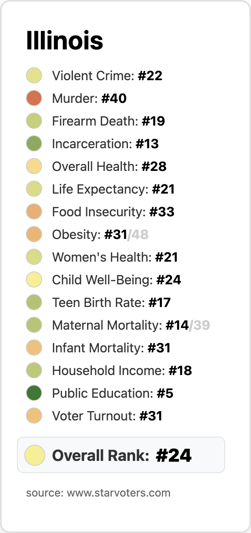
Task: Click the Incarceration green dot
Action: point(34,144)
